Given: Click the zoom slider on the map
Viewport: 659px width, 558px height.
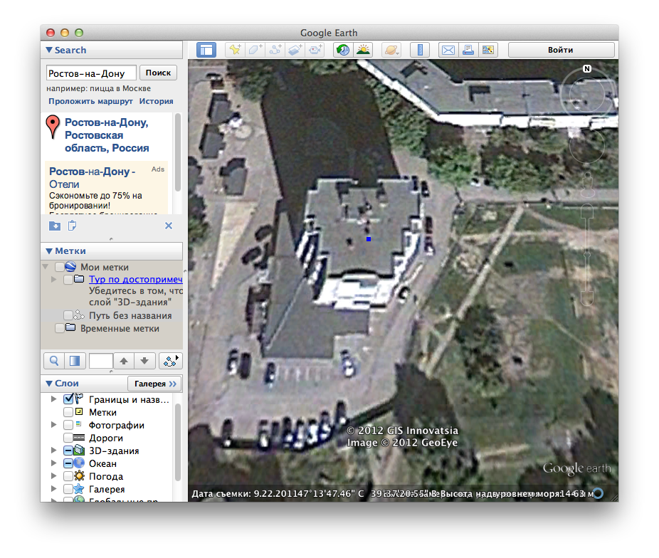Looking at the screenshot, I should [587, 255].
